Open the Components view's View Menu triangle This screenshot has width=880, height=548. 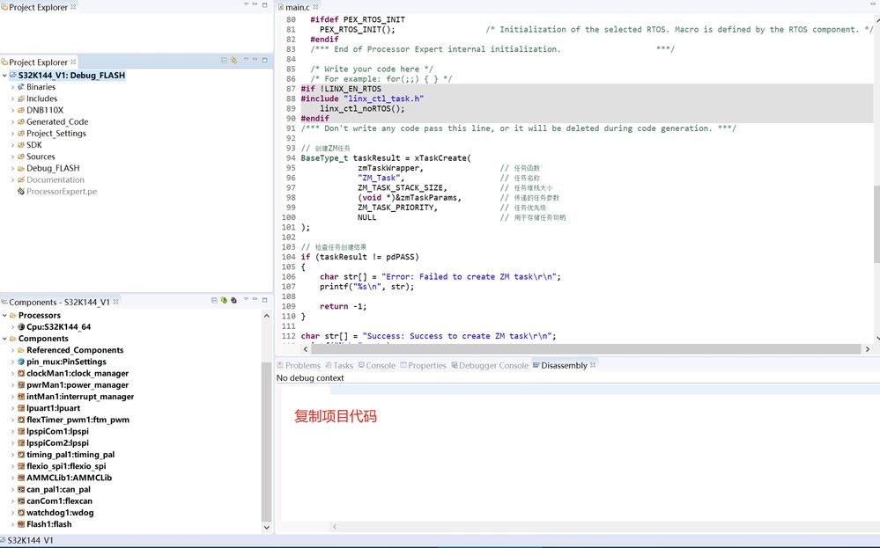click(246, 300)
